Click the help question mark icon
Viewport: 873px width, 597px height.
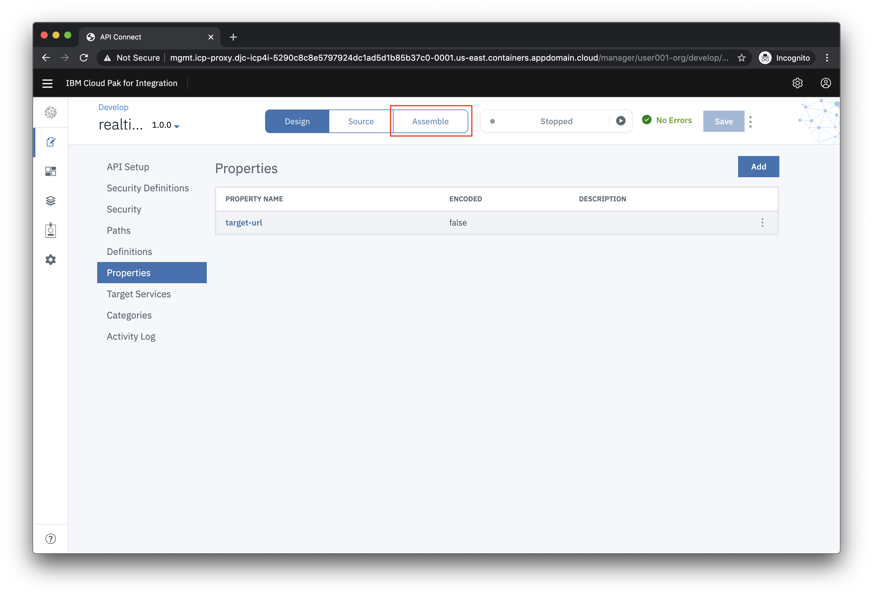point(51,539)
